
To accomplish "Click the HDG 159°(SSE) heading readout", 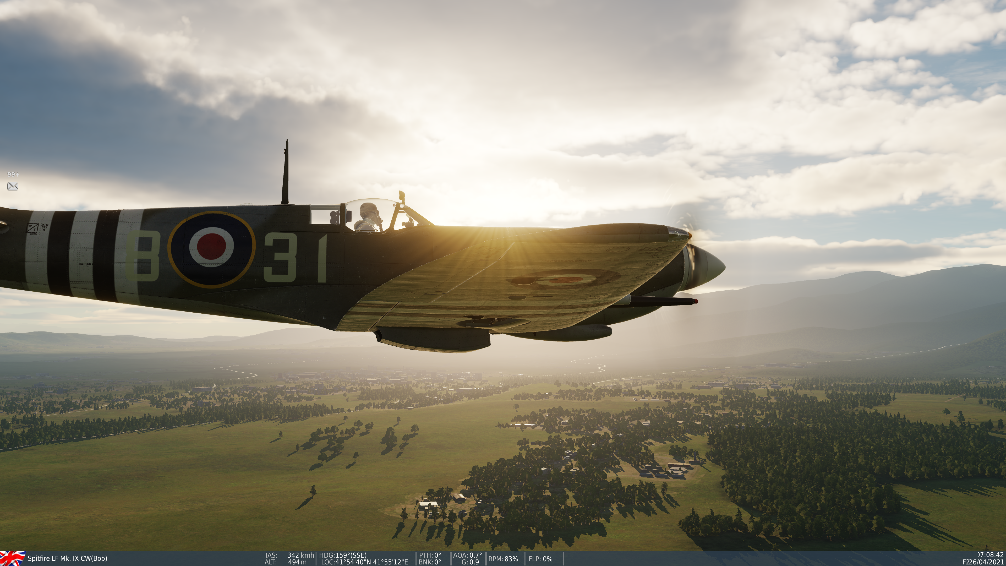I will (x=343, y=555).
